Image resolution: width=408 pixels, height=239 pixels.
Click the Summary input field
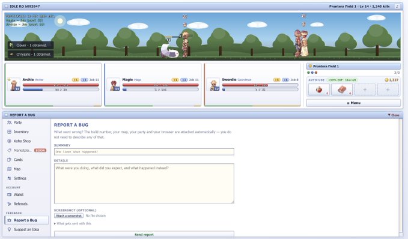pos(144,151)
